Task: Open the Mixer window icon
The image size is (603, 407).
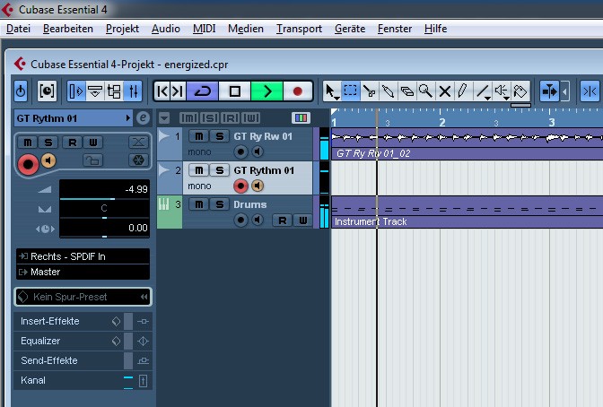Action: (133, 91)
